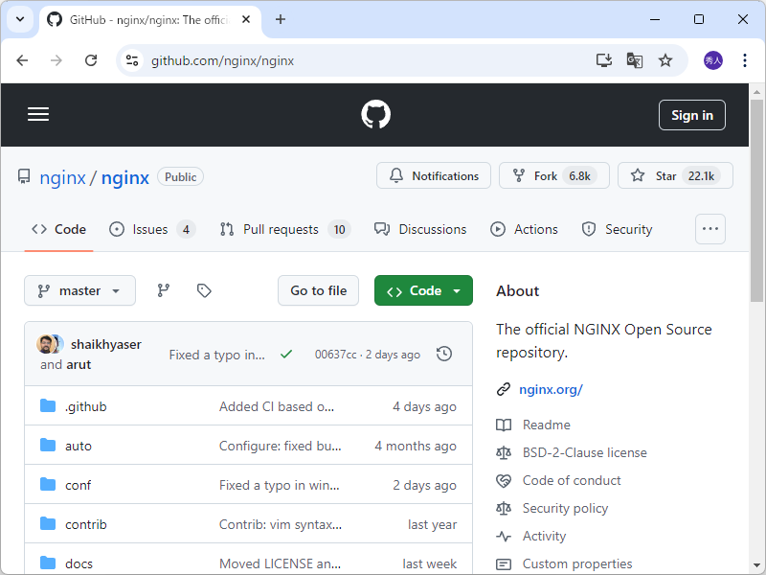The width and height of the screenshot is (766, 575).
Task: Open the tags icon beside branches
Action: tap(204, 290)
